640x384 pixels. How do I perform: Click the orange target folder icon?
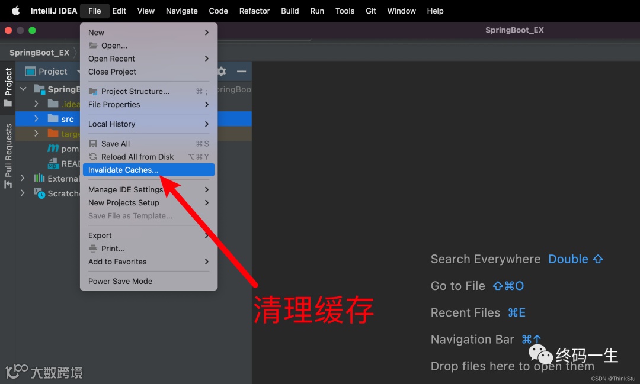click(x=53, y=133)
